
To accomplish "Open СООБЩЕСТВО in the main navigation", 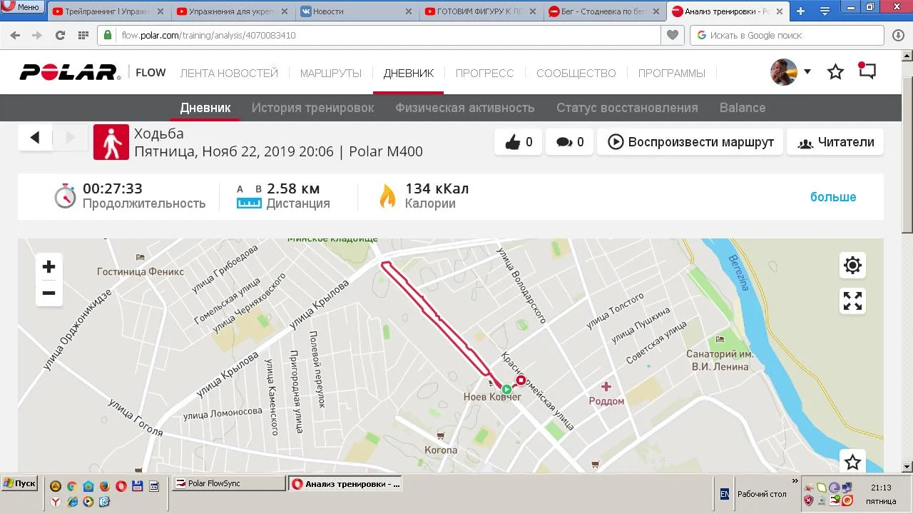I will [576, 73].
